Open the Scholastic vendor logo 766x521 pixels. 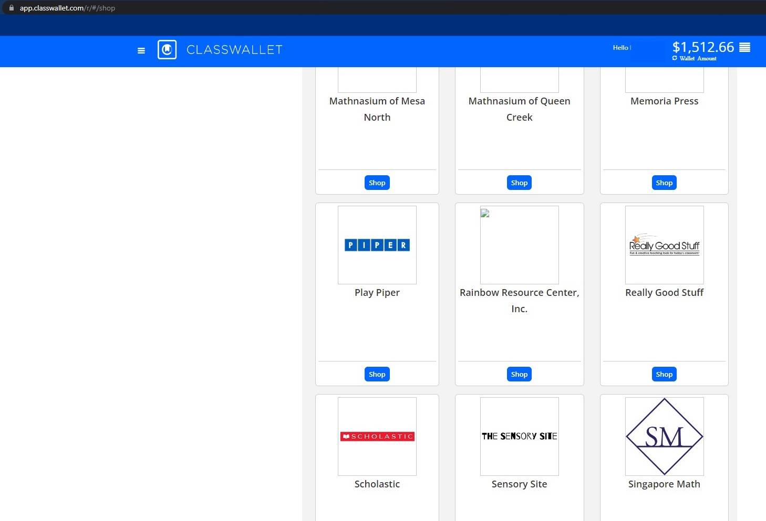pos(377,437)
